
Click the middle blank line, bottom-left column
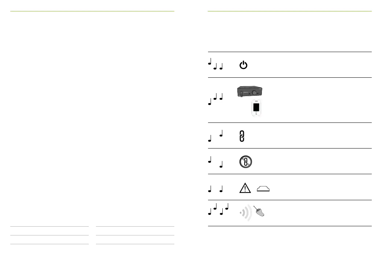(x=49, y=235)
